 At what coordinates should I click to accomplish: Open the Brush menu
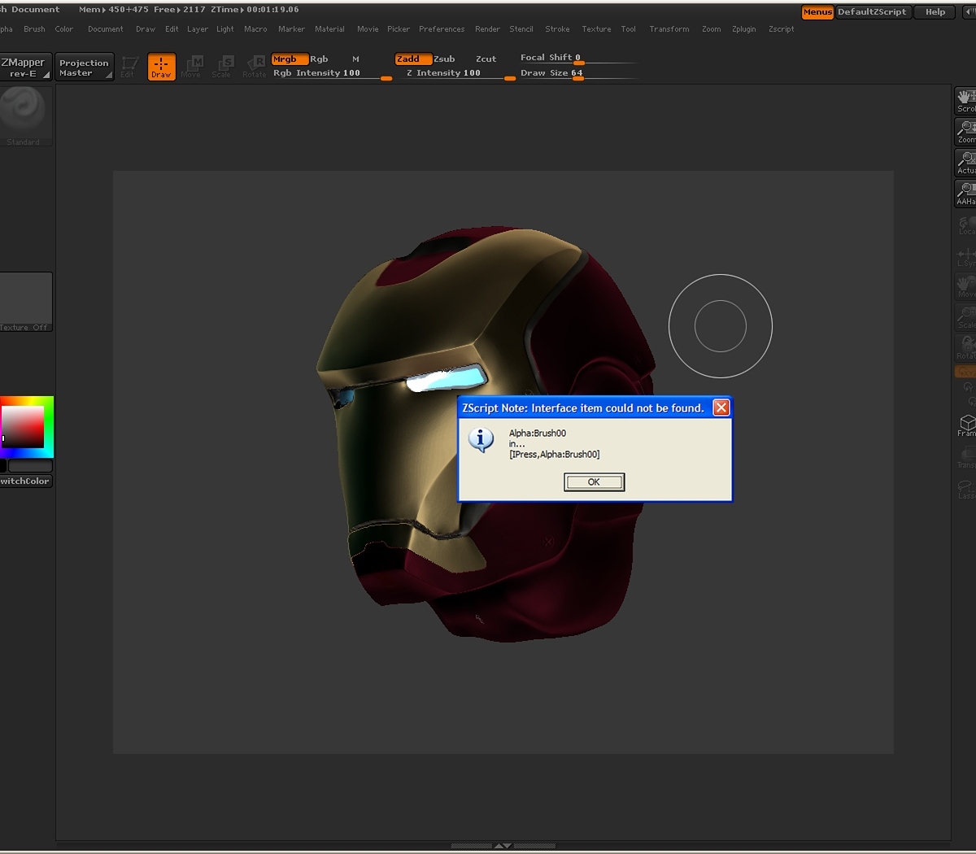pyautogui.click(x=34, y=28)
